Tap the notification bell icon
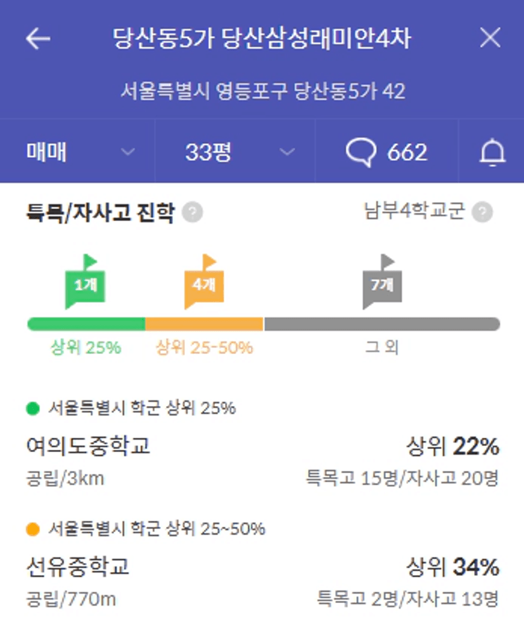524x622 pixels. coord(492,152)
